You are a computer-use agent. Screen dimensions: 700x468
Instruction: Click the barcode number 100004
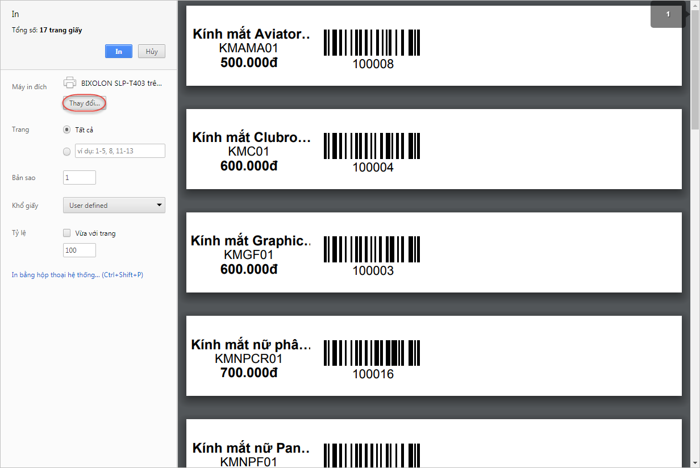[373, 168]
